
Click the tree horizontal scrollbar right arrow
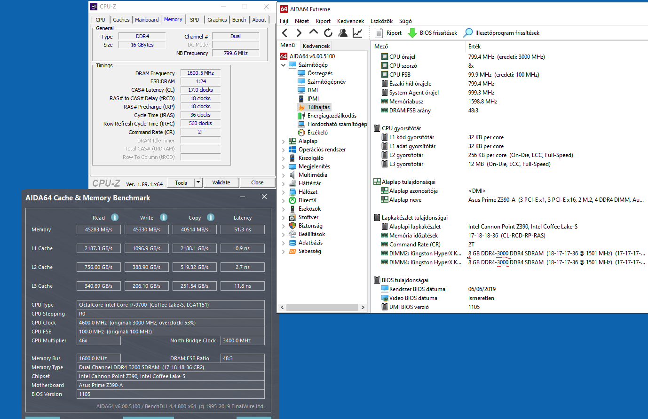click(363, 307)
